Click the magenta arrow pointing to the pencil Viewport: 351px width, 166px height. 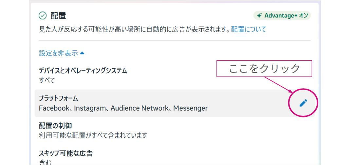278,85
